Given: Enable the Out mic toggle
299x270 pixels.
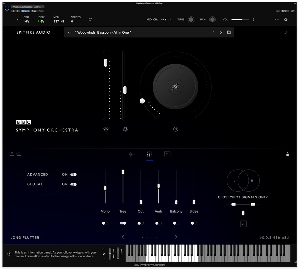Looking at the screenshot, I should pyautogui.click(x=141, y=223).
